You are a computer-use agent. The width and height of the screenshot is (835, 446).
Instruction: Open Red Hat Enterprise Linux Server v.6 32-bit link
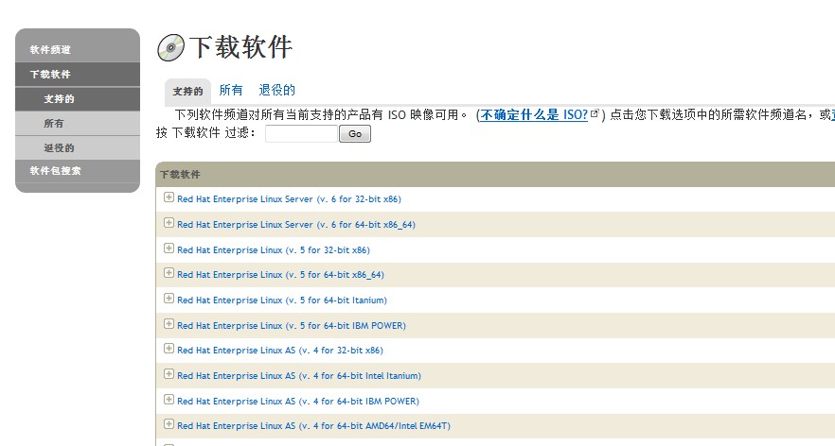(289, 199)
